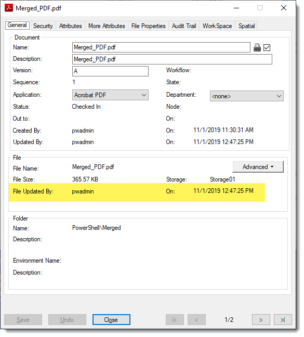Click the Undo button

67,320
